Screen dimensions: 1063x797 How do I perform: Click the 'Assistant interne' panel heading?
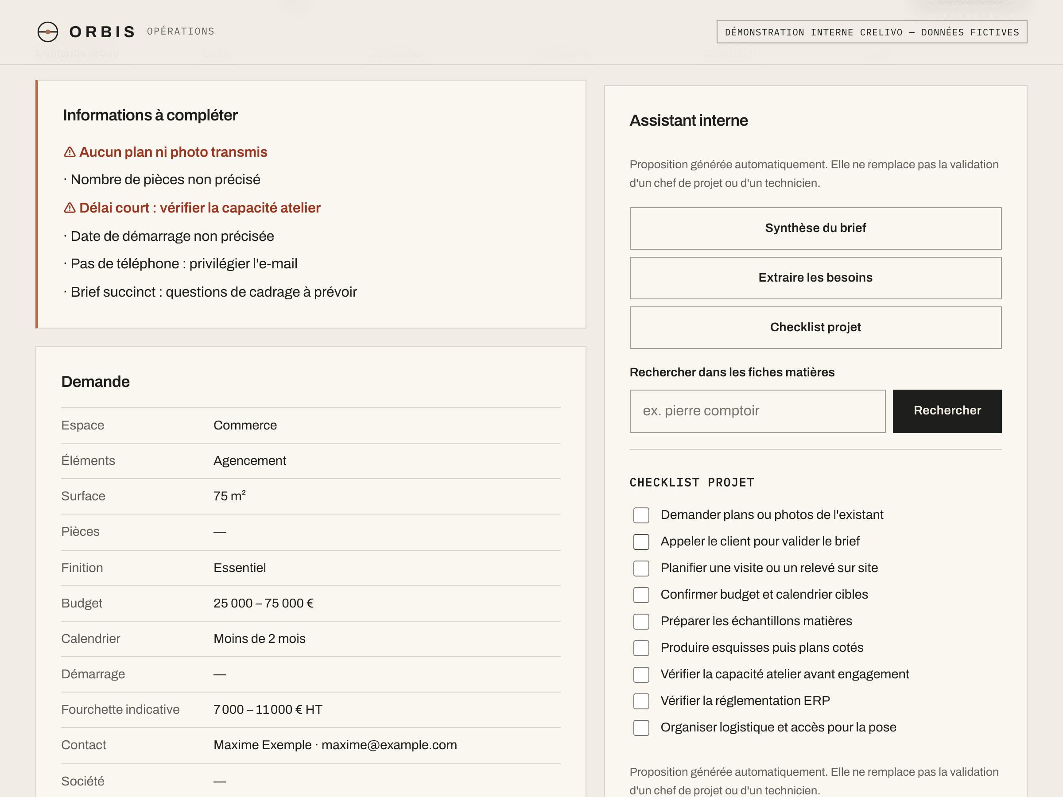coord(689,120)
